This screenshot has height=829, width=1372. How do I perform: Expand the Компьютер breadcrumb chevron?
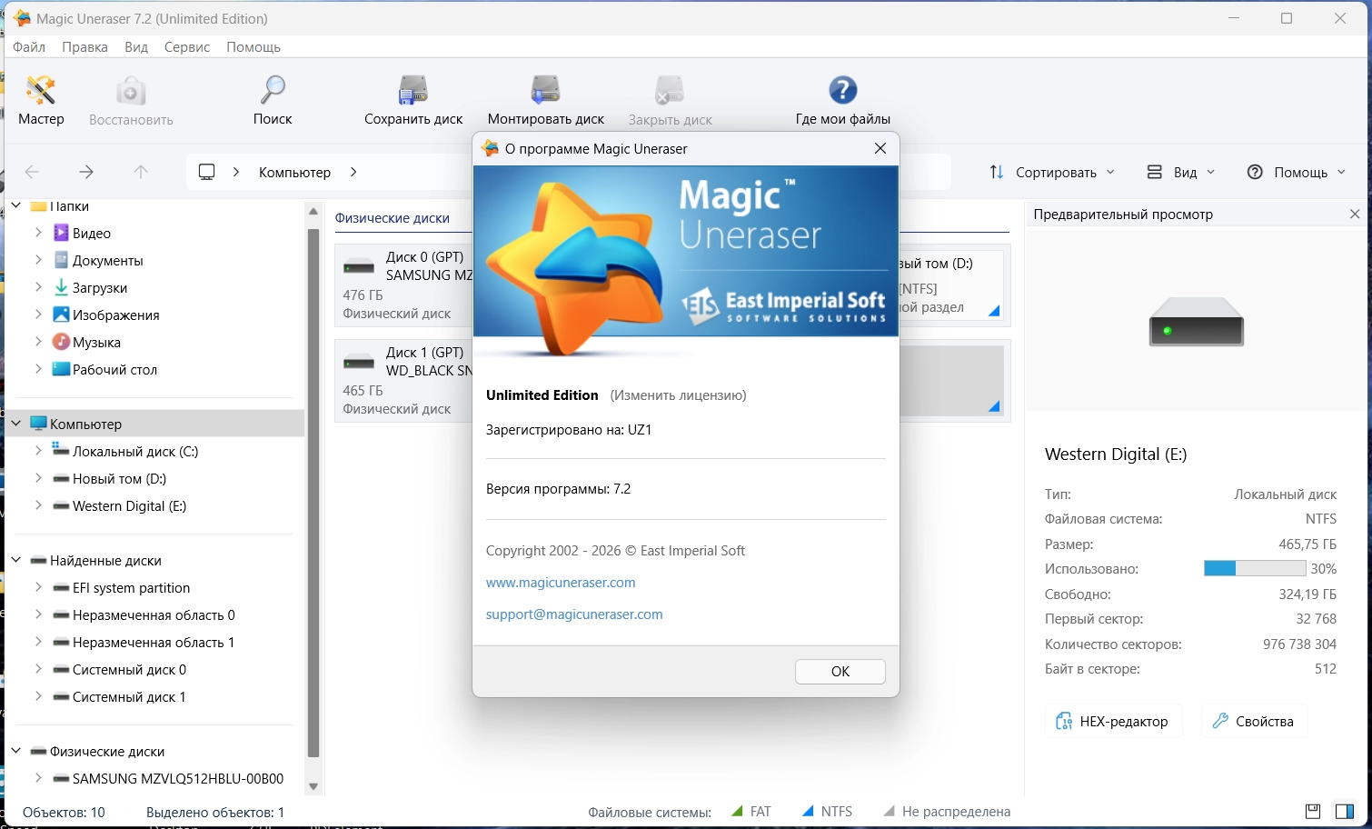coord(353,172)
